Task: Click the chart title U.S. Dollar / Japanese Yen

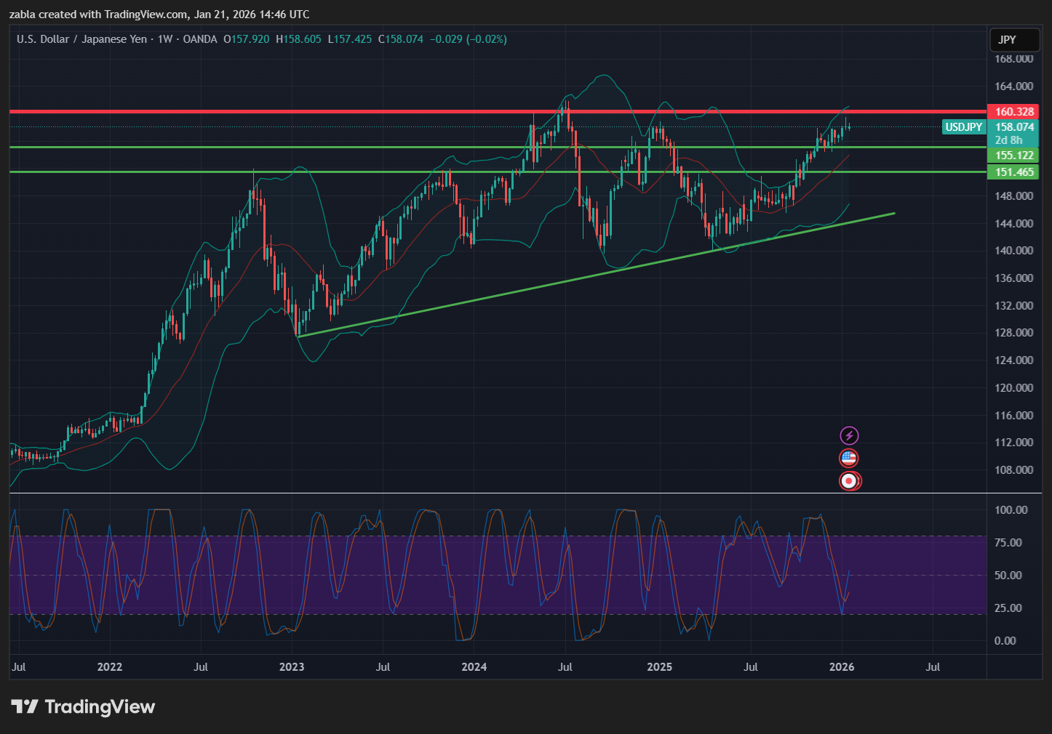Action: [81, 39]
